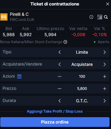Image resolution: width=111 pixels, height=129 pixels.
Task: Click Aggiungi Take Profit / Stop Loss
Action: (x=55, y=111)
